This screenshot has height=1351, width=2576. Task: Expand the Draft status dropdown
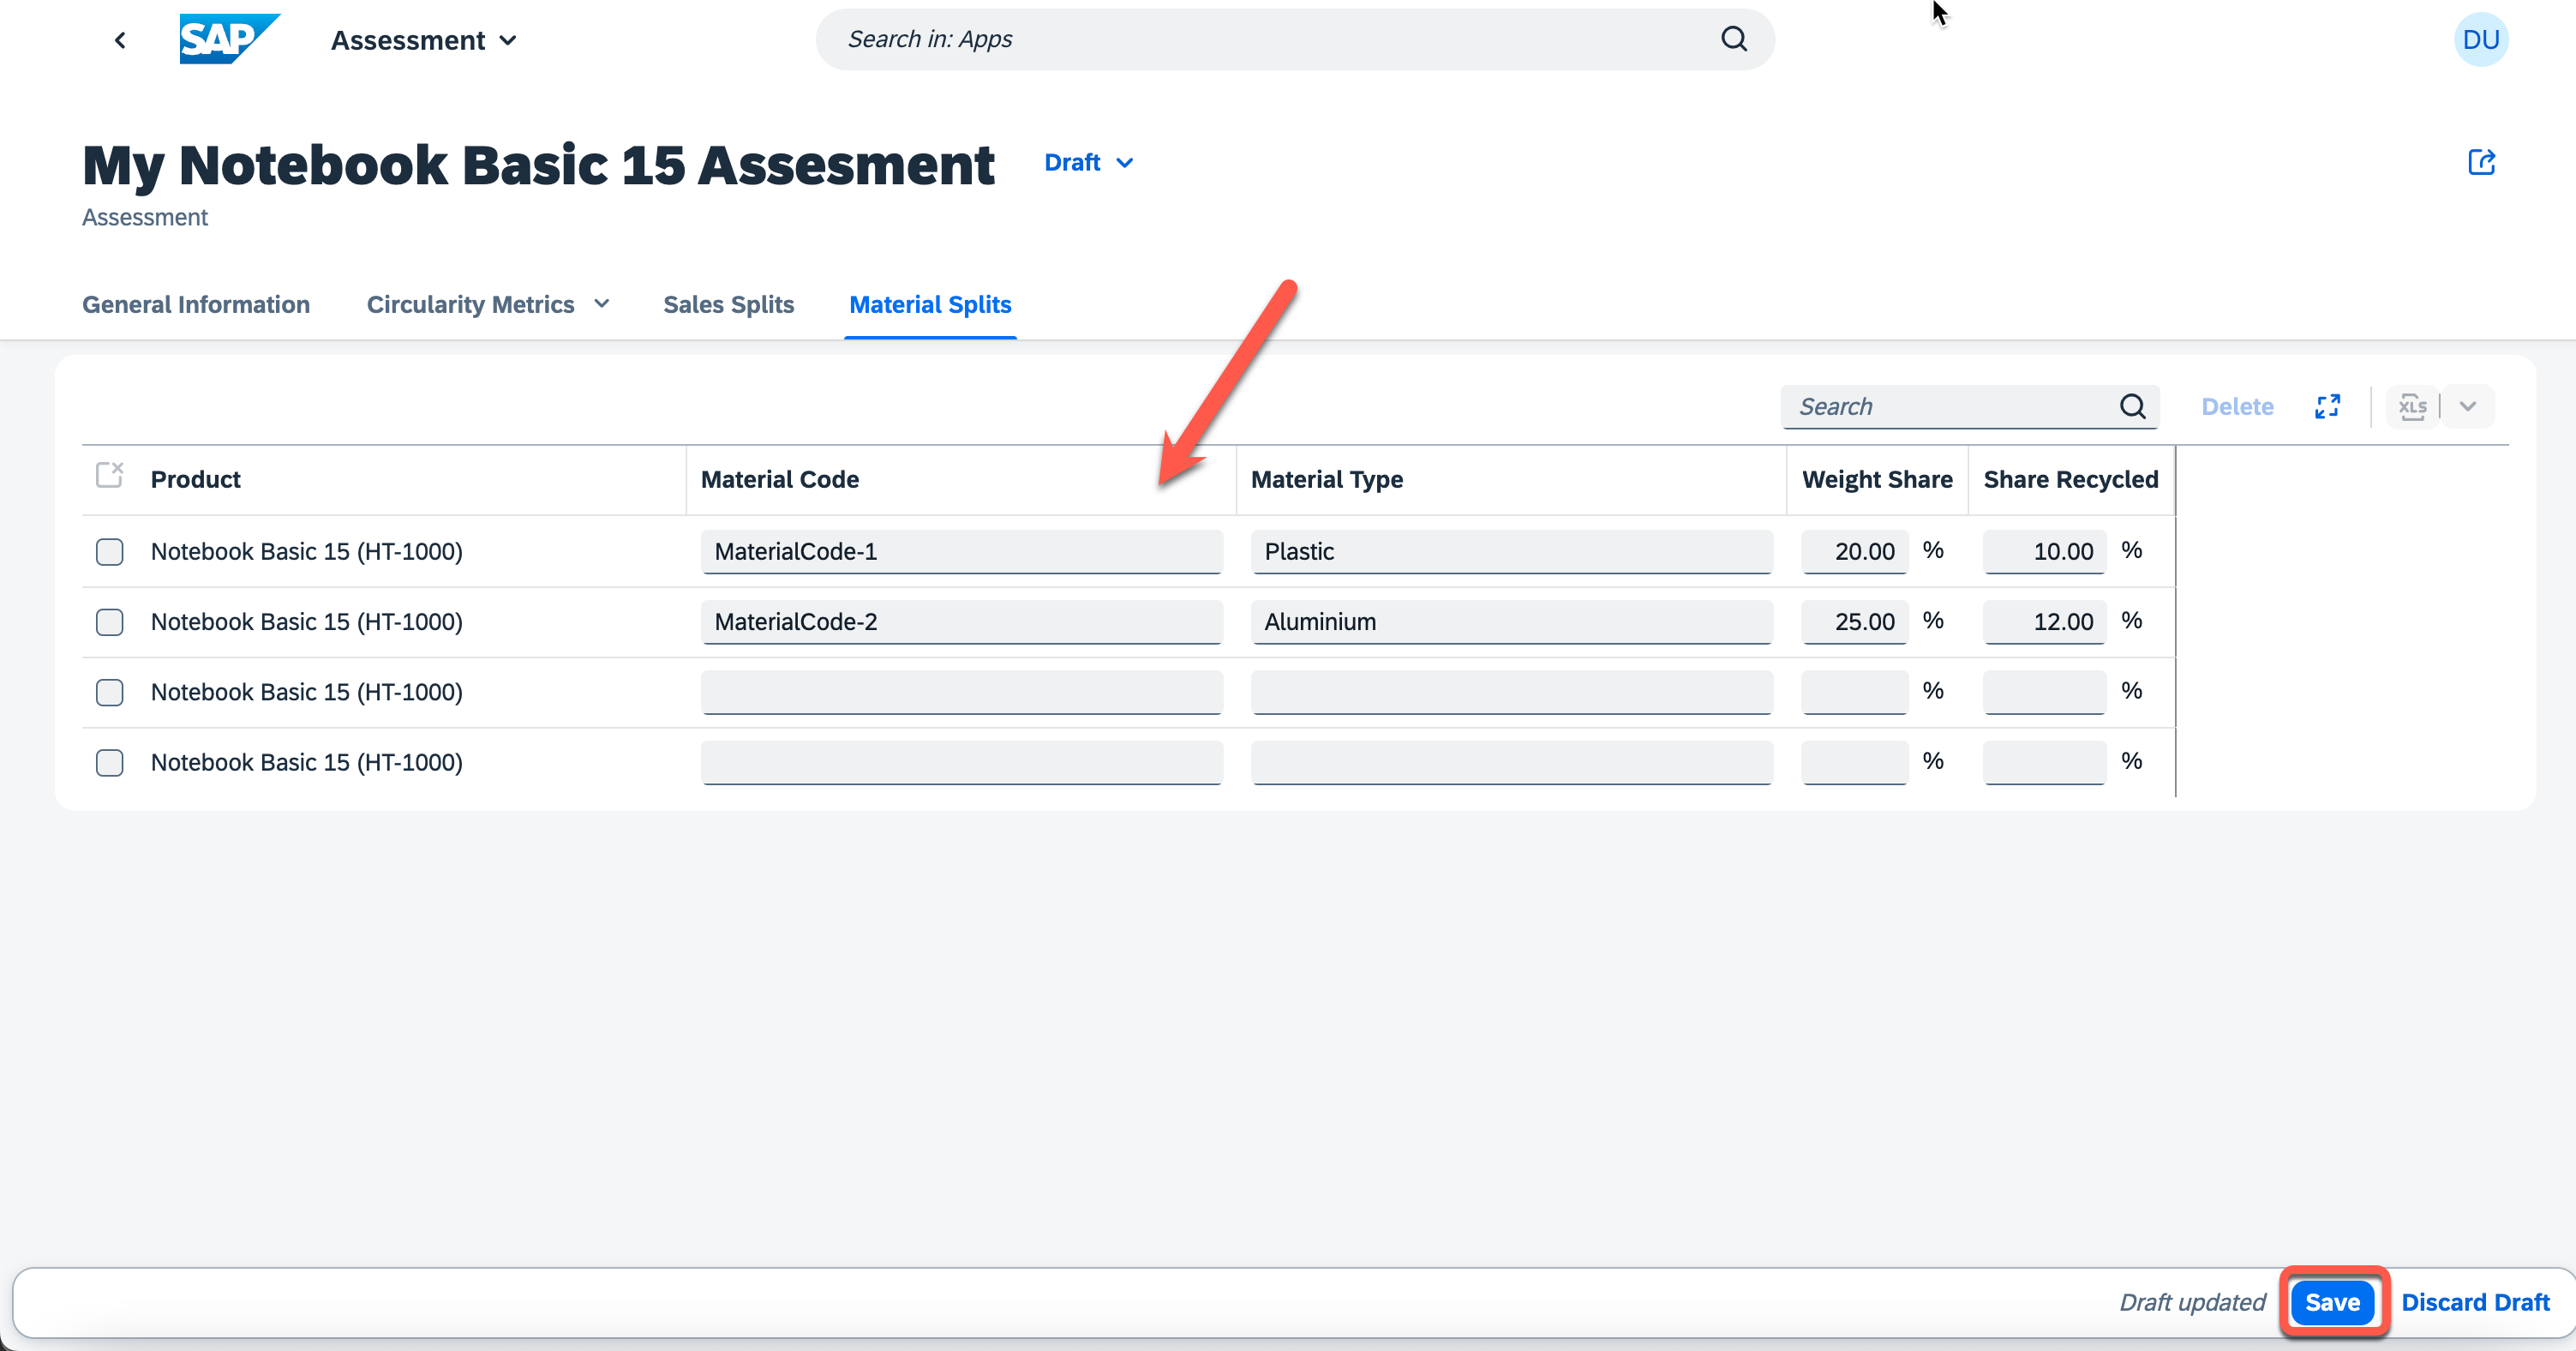(1088, 162)
